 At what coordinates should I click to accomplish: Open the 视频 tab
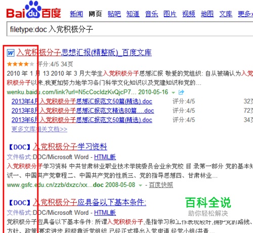click(189, 14)
